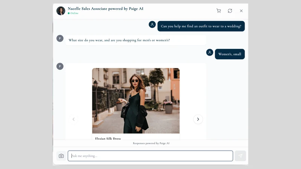Focus the 'Ask me anything...' input field

150,156
